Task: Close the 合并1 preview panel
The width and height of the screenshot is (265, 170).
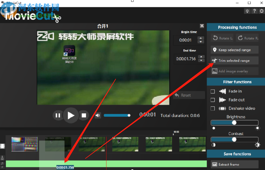Action: 202,26
